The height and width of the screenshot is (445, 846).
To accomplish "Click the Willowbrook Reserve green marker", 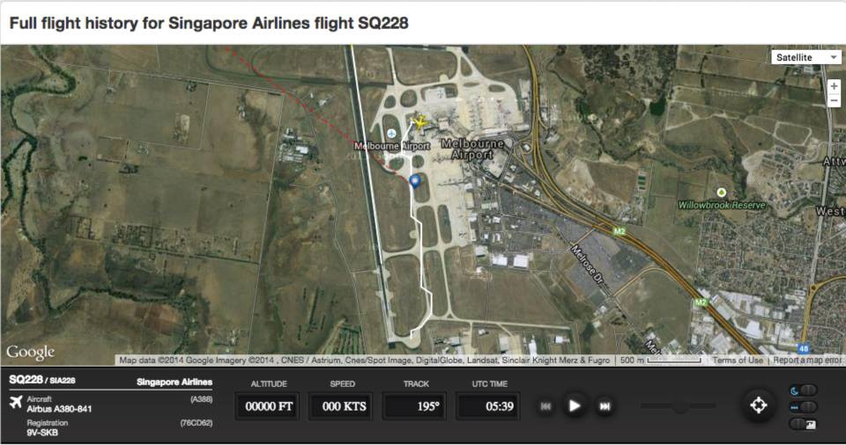I will coord(722,193).
